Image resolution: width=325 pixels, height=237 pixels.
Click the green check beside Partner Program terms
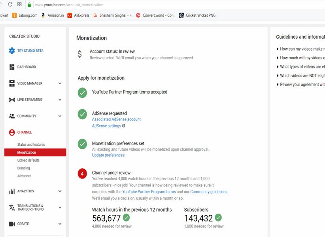pos(82,92)
